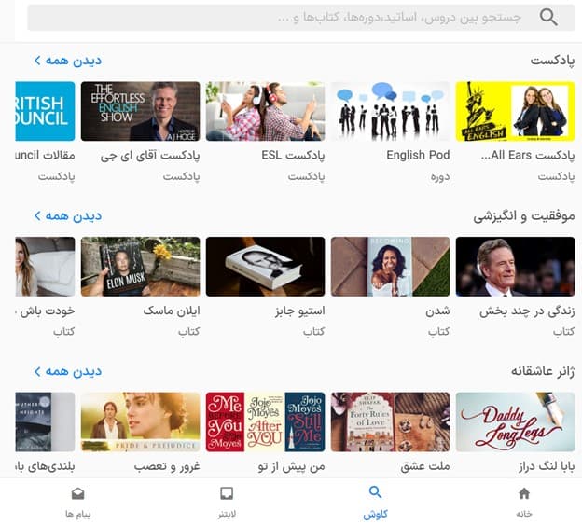Viewport: 582px width, 525px height.
Task: Expand 'دیدن همه' for the romance genre section
Action: [68, 371]
